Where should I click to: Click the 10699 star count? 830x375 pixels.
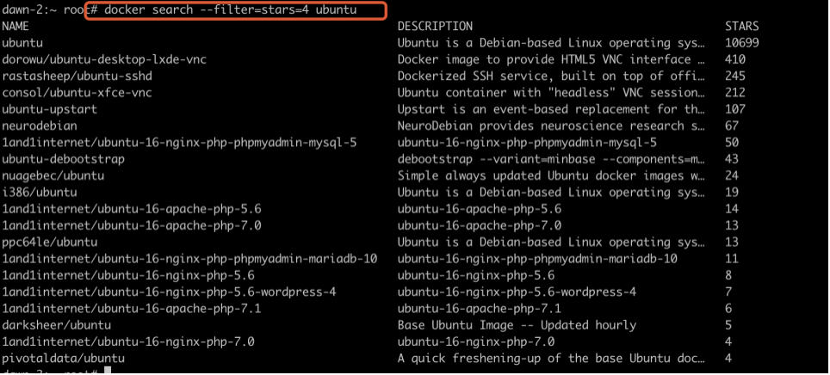742,42
